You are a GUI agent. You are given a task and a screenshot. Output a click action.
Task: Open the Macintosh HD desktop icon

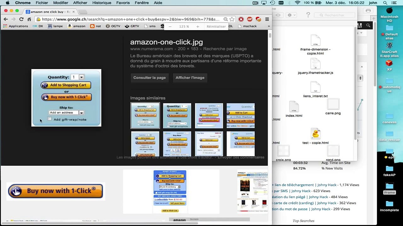389,15
